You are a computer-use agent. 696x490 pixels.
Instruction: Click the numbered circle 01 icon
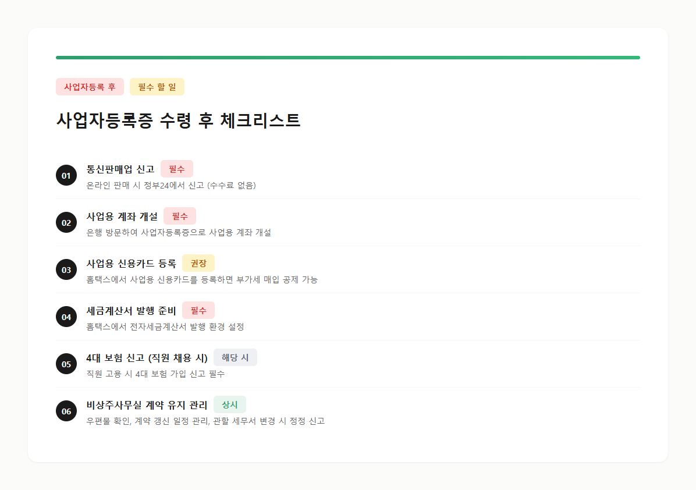point(66,175)
